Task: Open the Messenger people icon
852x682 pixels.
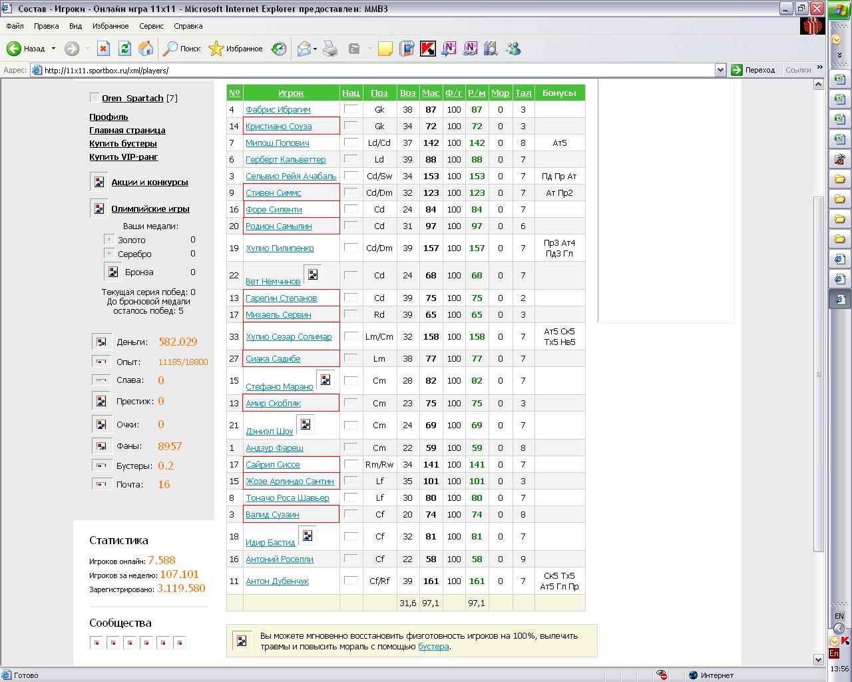Action: tap(513, 49)
